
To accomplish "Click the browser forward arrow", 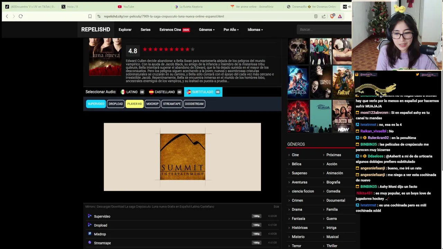I will (x=14, y=16).
